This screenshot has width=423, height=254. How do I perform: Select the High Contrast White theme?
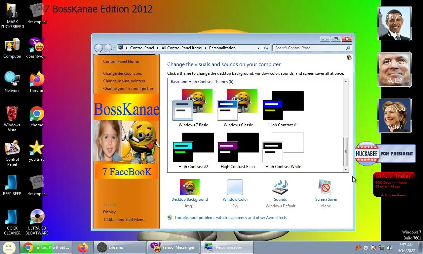283,150
